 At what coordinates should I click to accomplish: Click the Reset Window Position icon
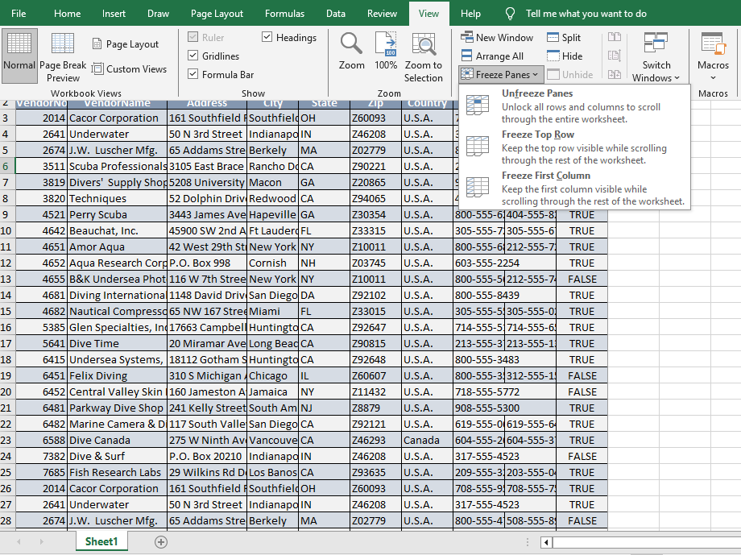[615, 74]
